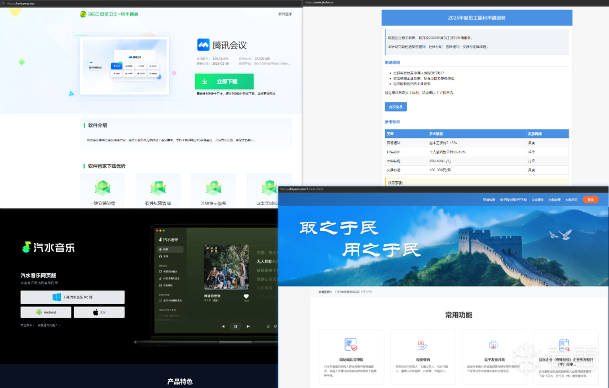This screenshot has height=388, width=609.
Task: Click the 税费缴纳 card icon
Action: click(422, 345)
